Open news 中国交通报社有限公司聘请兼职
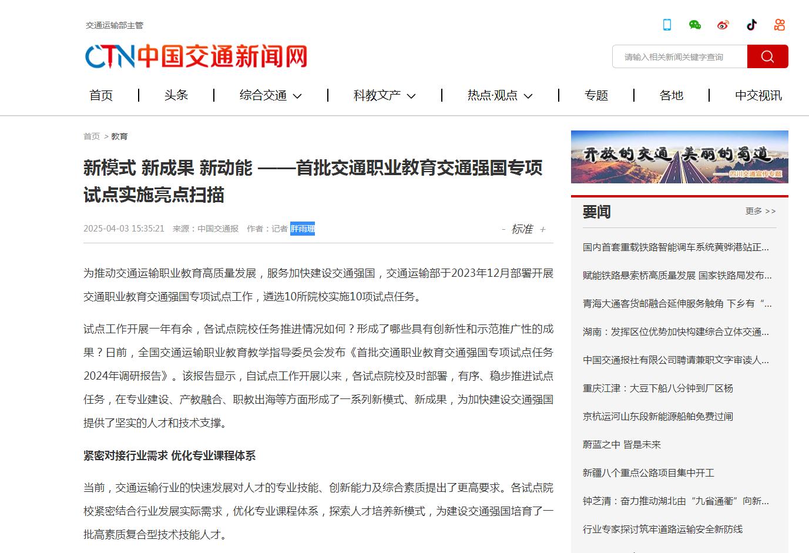 coord(676,360)
